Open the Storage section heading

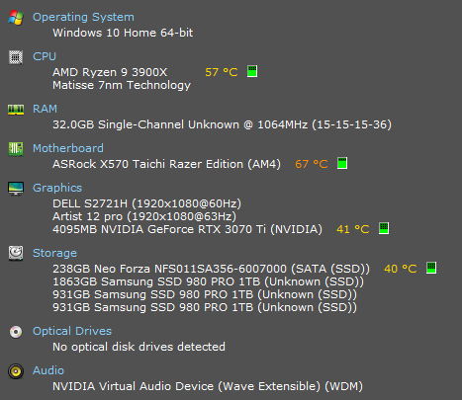coord(54,253)
